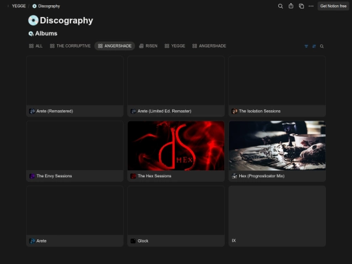This screenshot has width=352, height=264.
Task: Click the Get Notion free button
Action: 333,6
